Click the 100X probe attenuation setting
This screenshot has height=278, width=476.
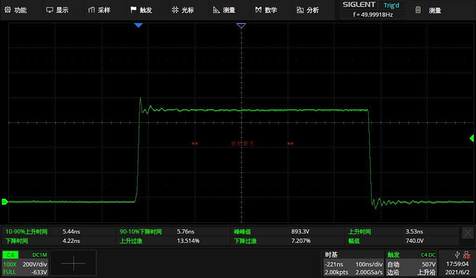click(10, 265)
